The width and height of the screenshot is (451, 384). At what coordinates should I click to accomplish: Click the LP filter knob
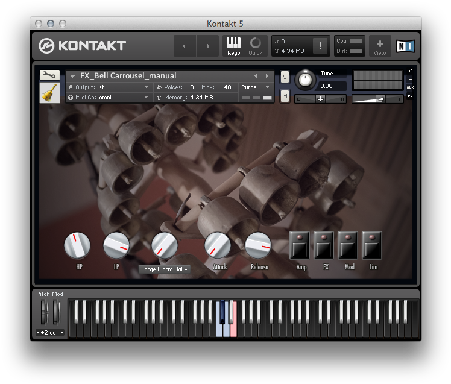tap(116, 246)
